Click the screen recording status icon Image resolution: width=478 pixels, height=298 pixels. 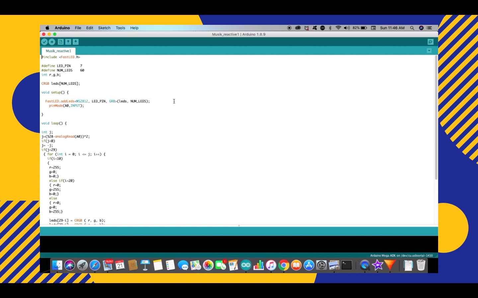[x=289, y=28]
